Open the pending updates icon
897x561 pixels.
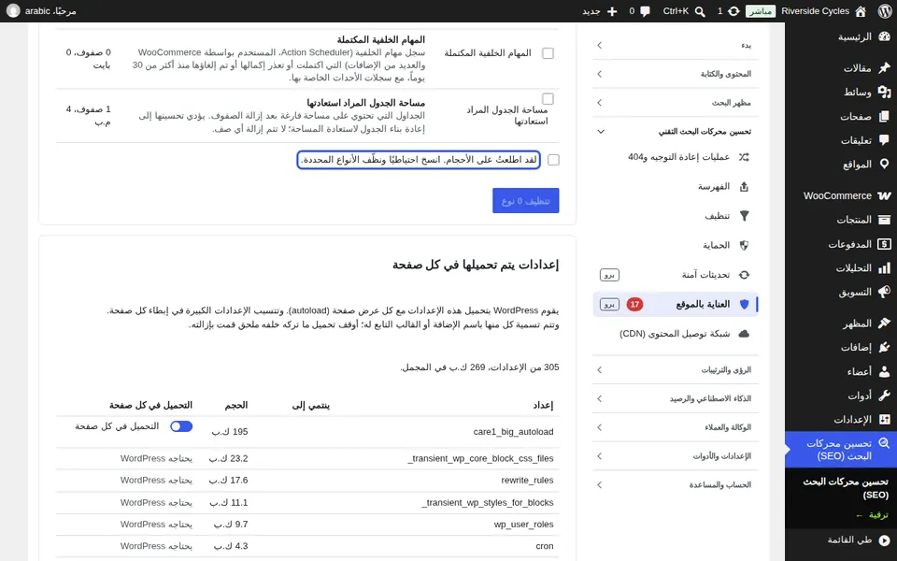[728, 11]
